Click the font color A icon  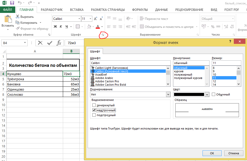(98, 27)
